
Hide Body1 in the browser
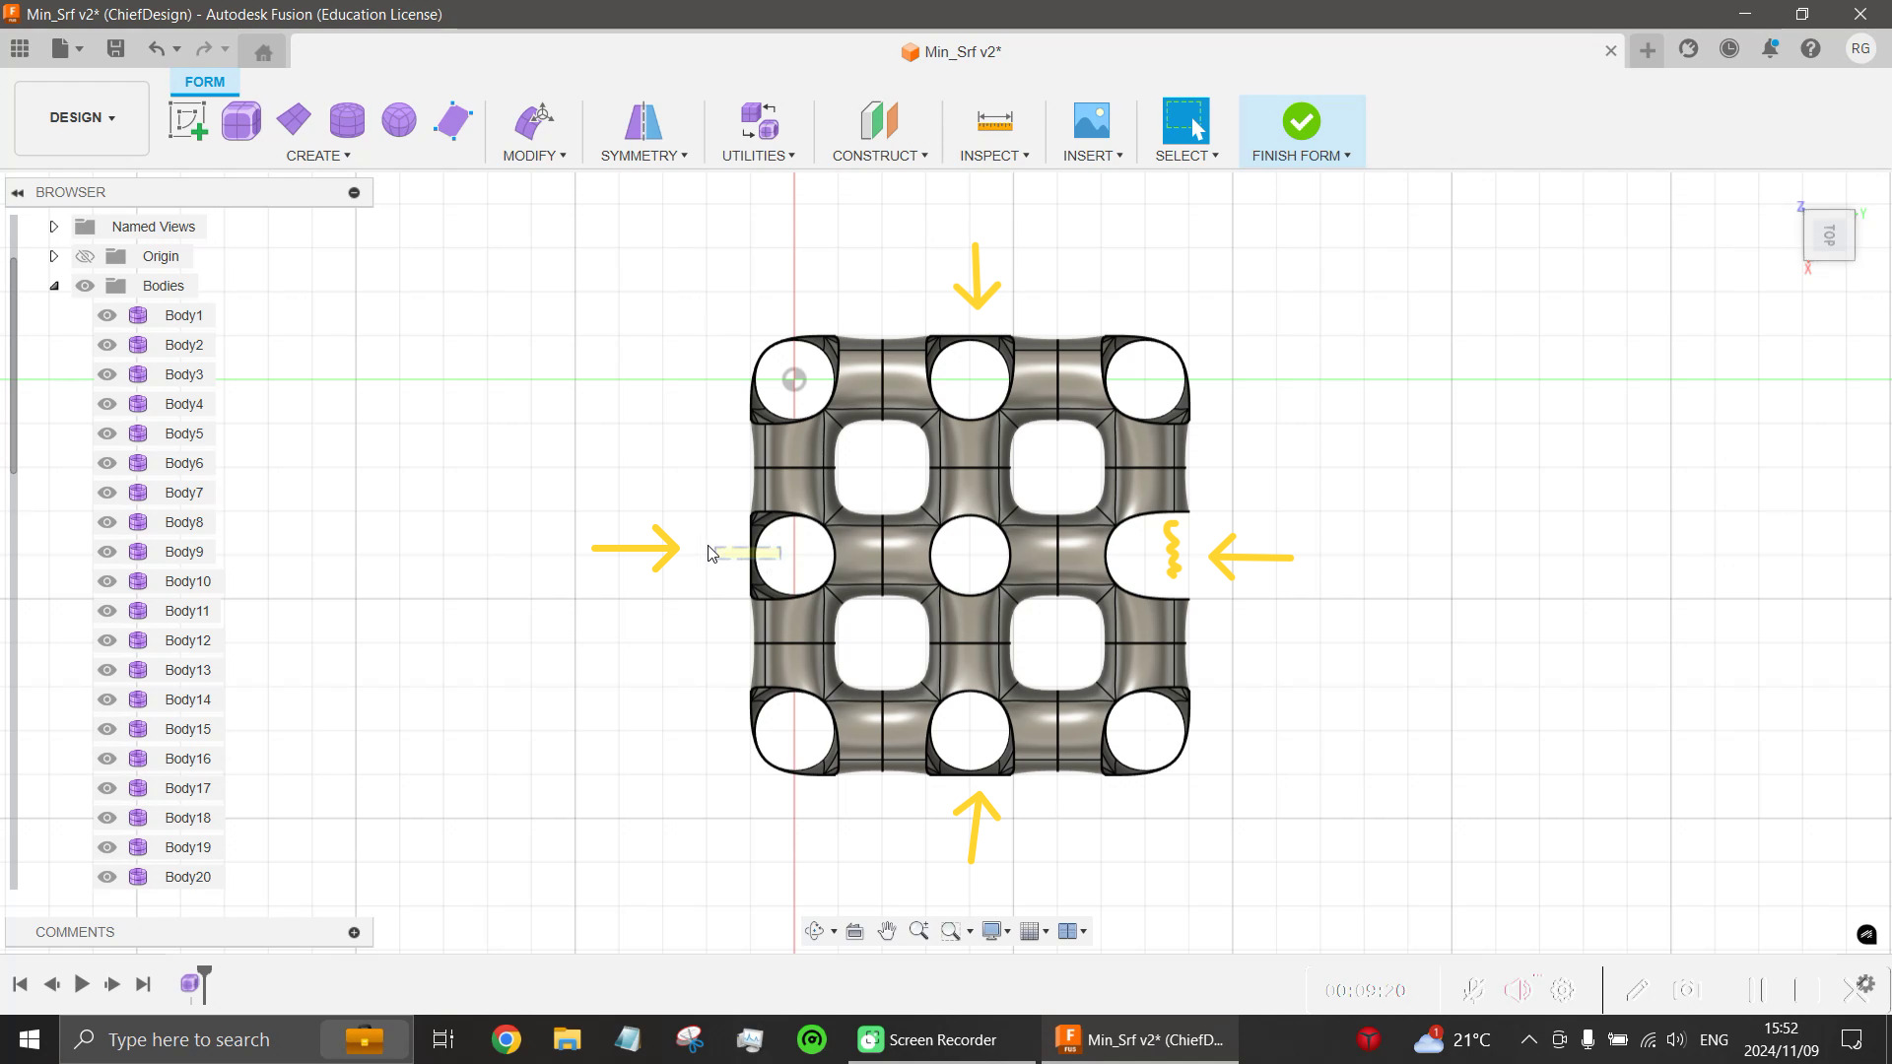coord(106,314)
